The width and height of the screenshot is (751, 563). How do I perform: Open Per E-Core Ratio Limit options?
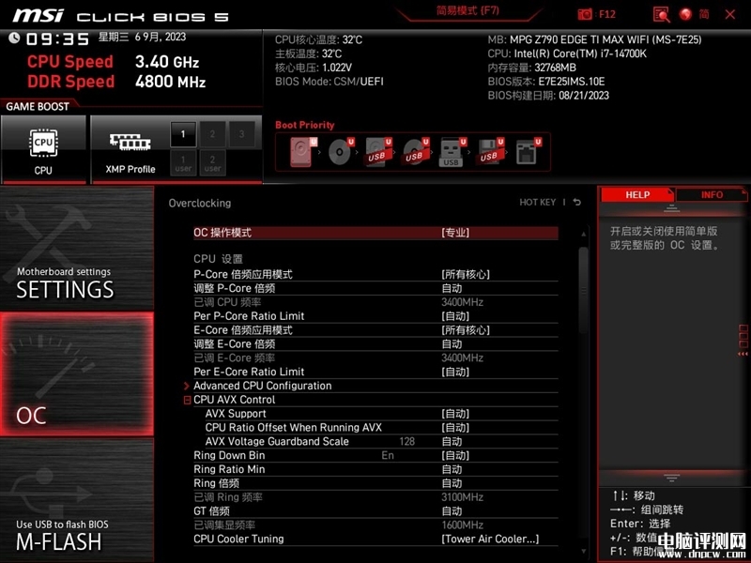375,372
